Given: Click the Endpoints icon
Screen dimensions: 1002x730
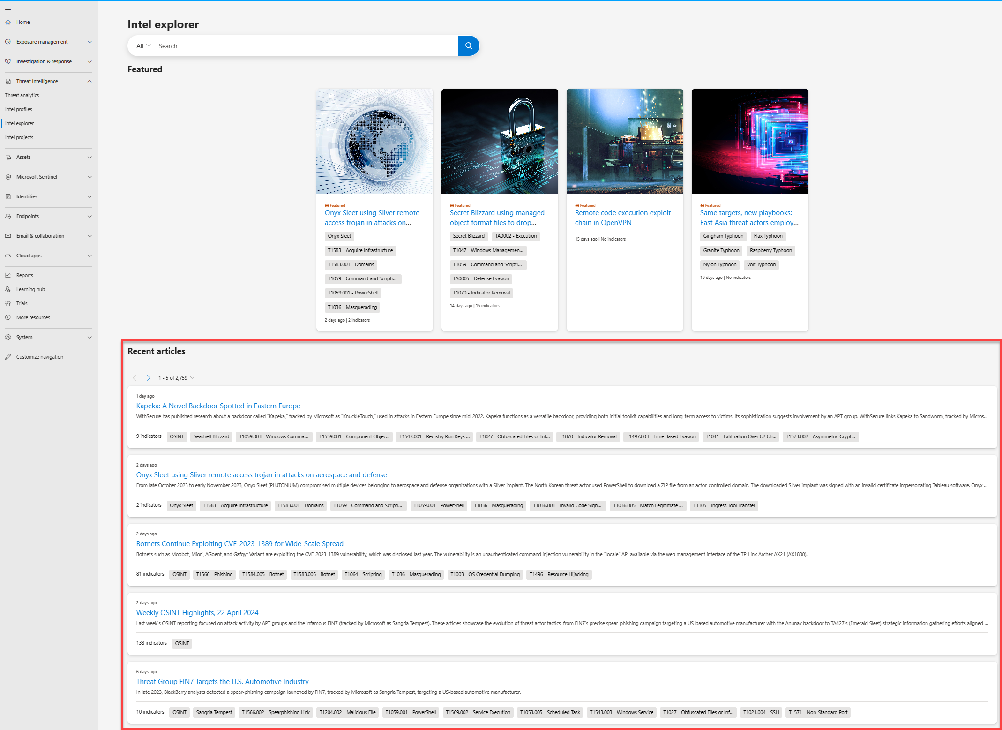Looking at the screenshot, I should 8,216.
